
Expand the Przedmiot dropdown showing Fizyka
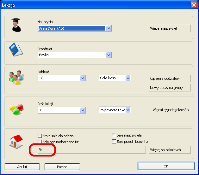click(109, 55)
